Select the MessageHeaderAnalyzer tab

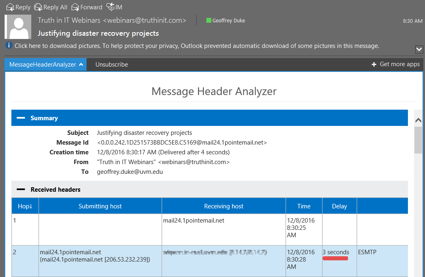click(x=42, y=64)
